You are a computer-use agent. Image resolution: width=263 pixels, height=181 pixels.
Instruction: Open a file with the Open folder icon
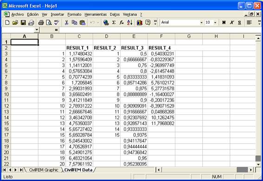coord(15,22)
